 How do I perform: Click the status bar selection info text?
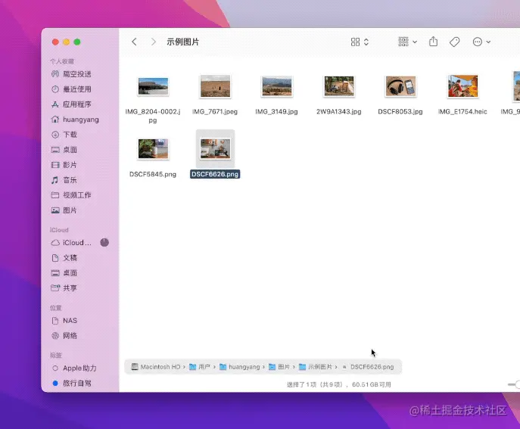pos(338,384)
